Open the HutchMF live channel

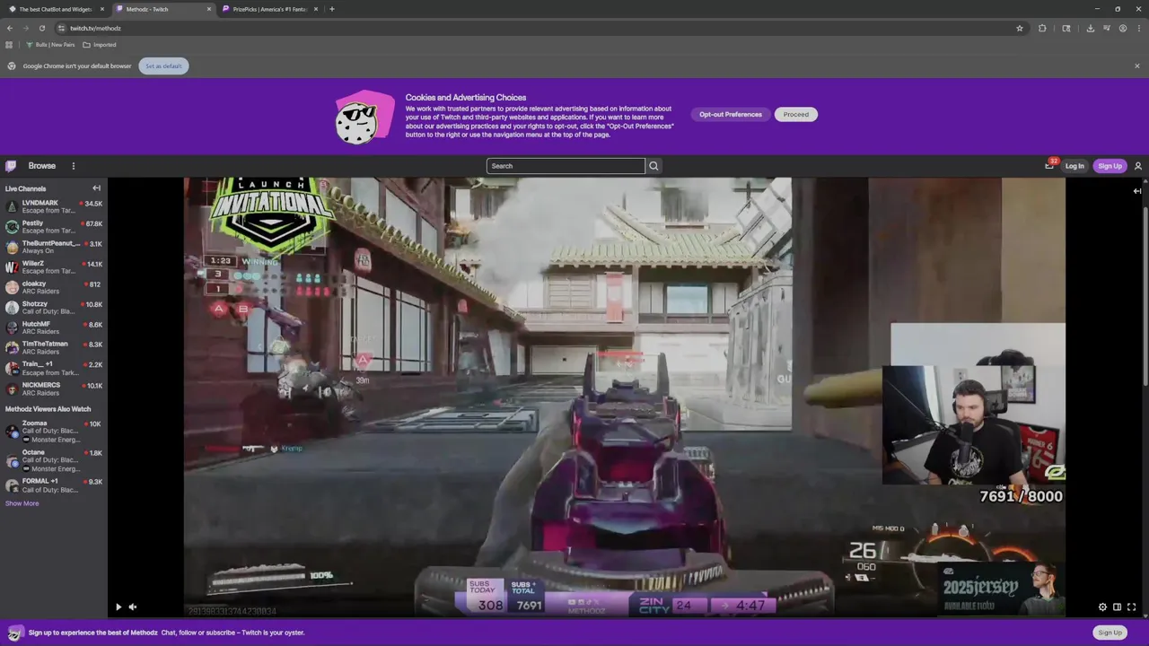pos(54,327)
